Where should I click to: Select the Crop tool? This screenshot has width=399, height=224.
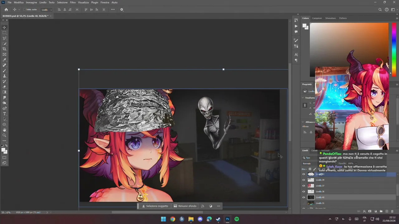(x=4, y=49)
